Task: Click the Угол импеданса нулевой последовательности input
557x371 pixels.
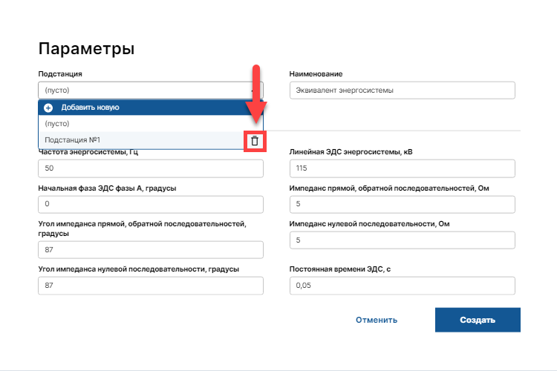Action: [x=151, y=286]
